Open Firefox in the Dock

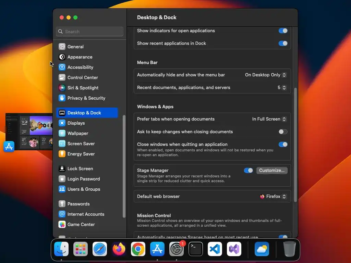pos(119,249)
